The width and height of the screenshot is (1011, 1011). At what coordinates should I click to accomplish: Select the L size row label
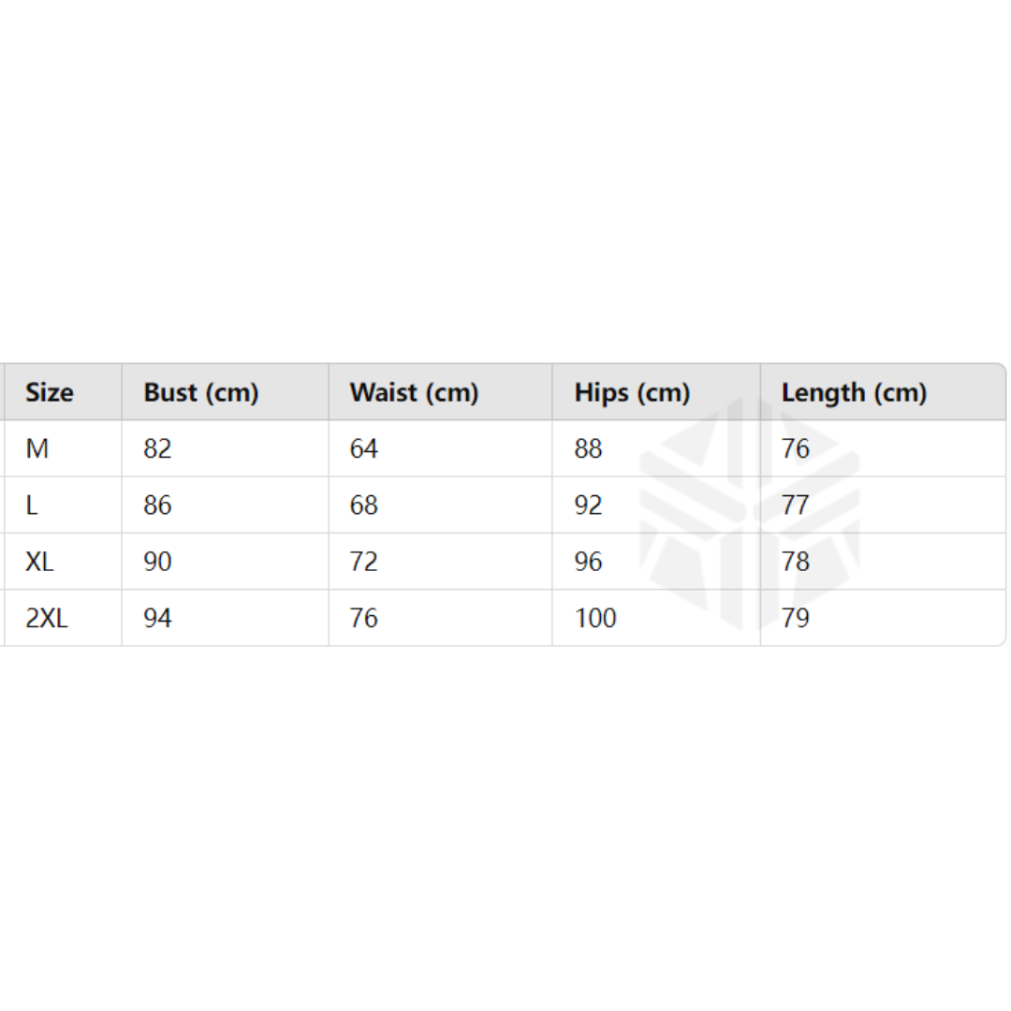pos(32,505)
